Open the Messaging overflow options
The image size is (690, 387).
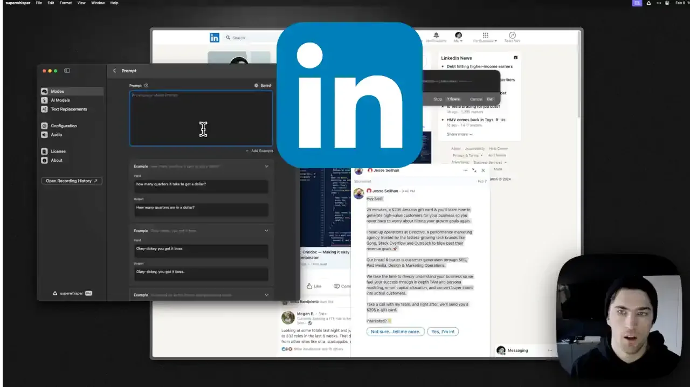tap(550, 350)
